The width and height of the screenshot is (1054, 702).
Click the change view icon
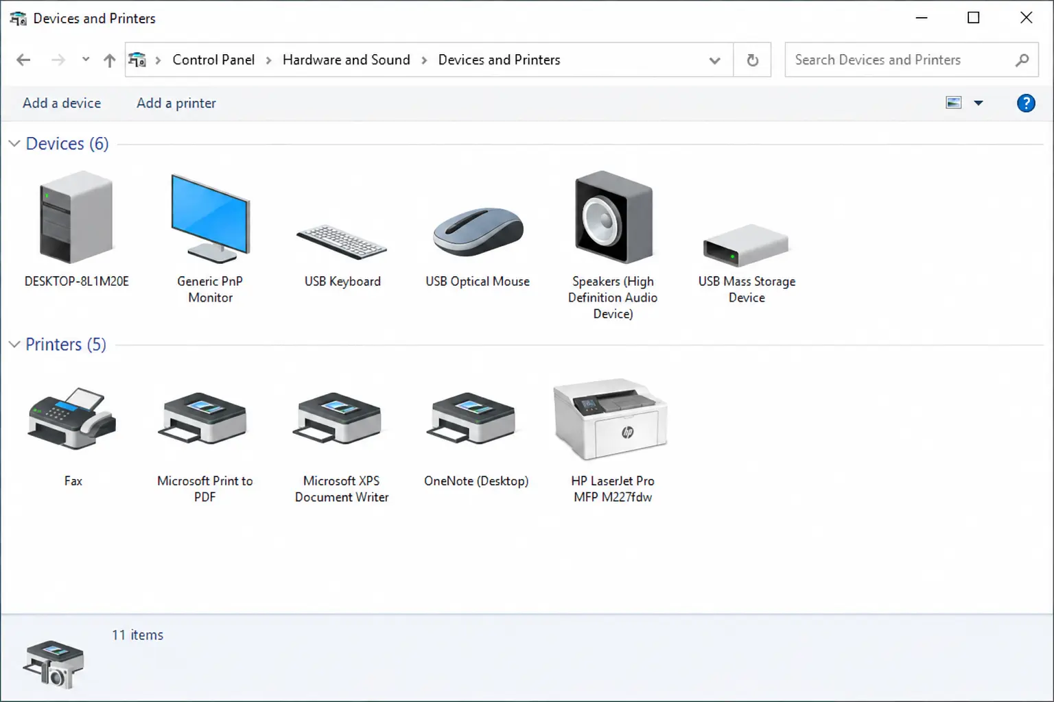(954, 103)
